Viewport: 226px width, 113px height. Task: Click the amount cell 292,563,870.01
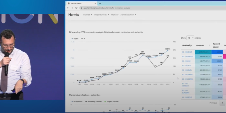tap(203, 66)
